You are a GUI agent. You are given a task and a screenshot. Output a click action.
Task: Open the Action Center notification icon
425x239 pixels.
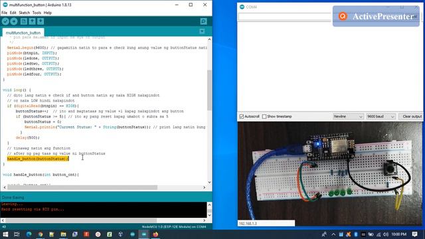click(414, 234)
